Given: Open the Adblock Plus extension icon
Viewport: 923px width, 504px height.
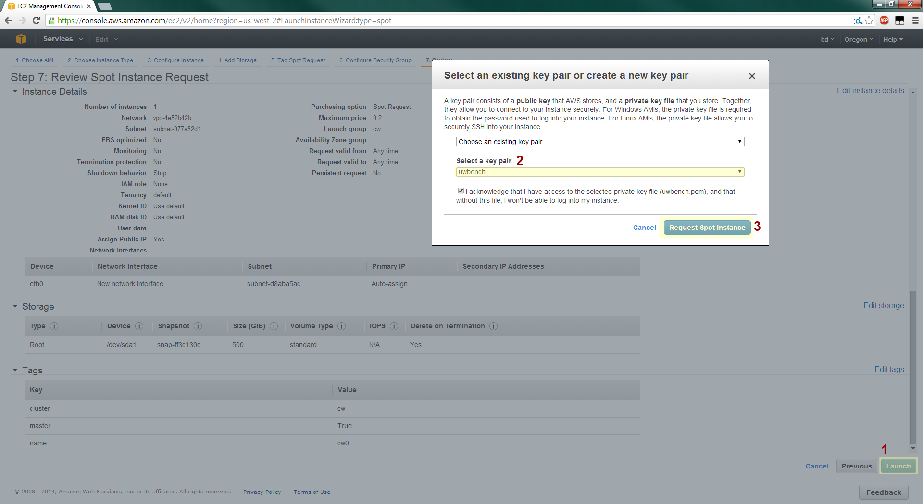Looking at the screenshot, I should click(884, 20).
